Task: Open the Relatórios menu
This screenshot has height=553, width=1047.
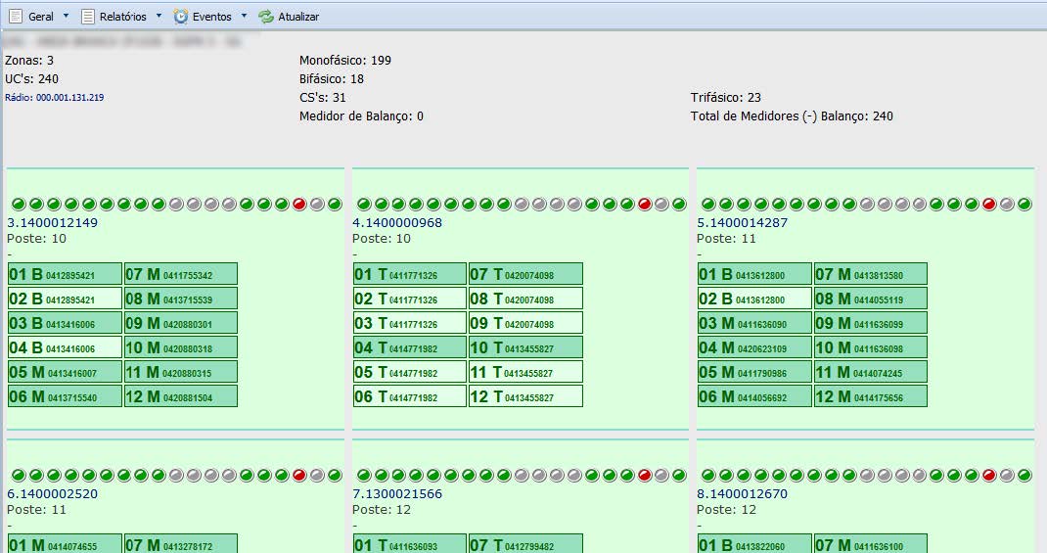Action: point(123,17)
